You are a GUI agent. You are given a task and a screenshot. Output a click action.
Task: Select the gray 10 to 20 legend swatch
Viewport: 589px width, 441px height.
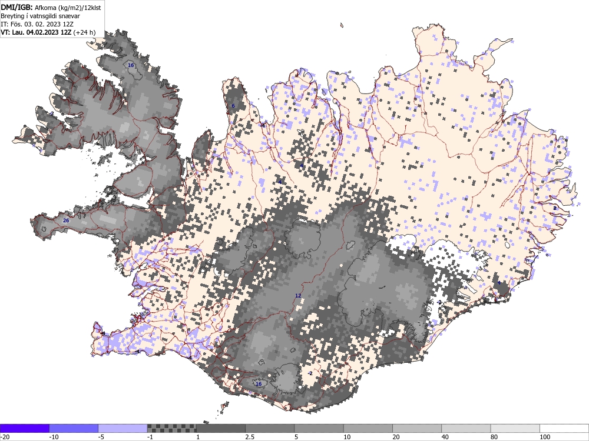368,428
